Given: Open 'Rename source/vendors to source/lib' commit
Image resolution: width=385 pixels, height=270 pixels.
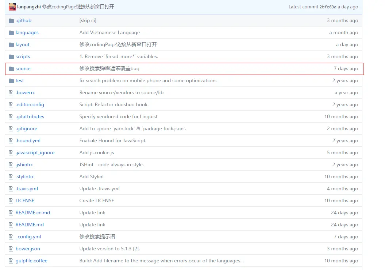Looking at the screenshot, I should click(x=121, y=92).
